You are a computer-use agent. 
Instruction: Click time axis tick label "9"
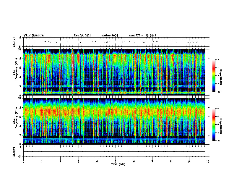coord(189,161)
